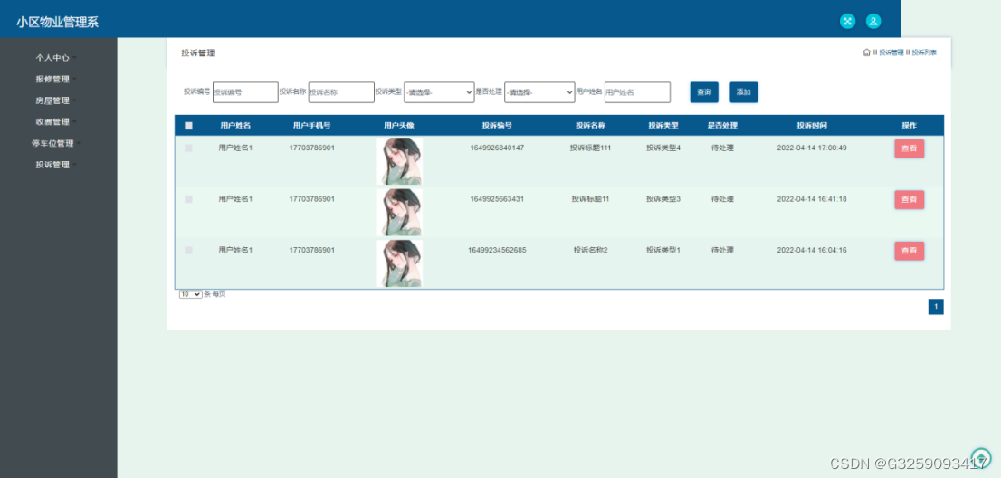Focus the 投诉编号 input field
The height and width of the screenshot is (478, 1001).
(x=246, y=92)
